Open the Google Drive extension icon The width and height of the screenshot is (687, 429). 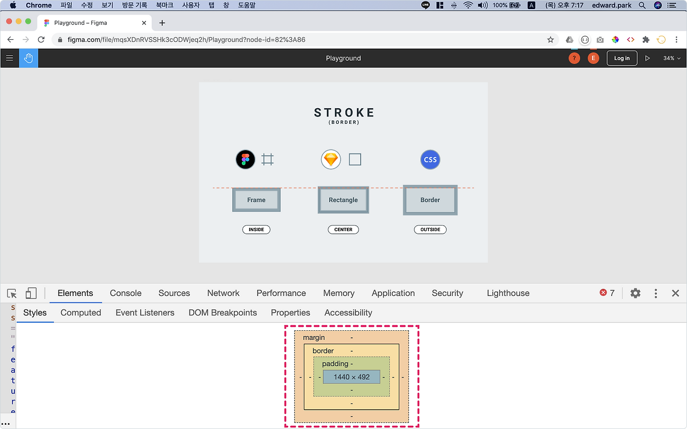[x=569, y=40]
